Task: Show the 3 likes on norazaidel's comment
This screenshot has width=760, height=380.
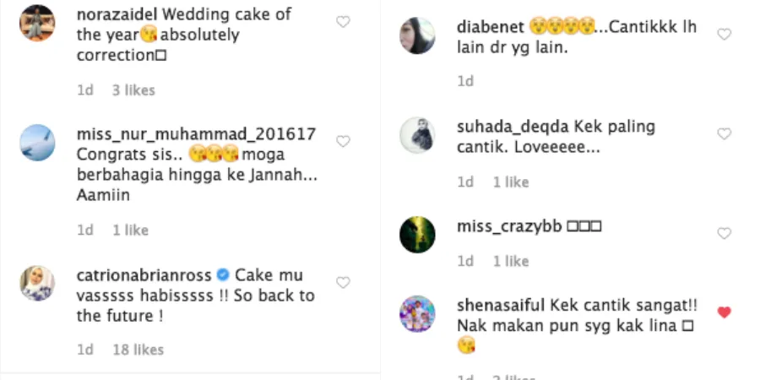Action: point(133,90)
